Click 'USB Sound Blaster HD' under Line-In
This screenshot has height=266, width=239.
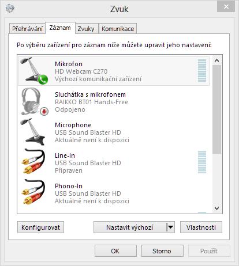pyautogui.click(x=88, y=163)
